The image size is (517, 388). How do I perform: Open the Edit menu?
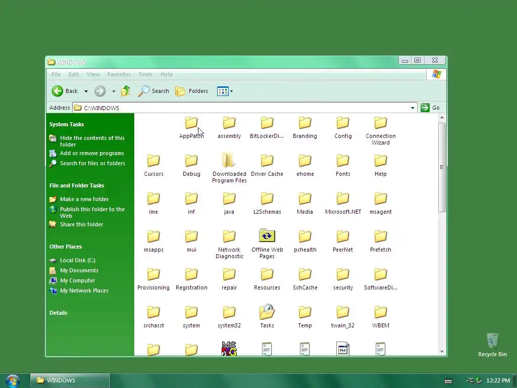[x=74, y=74]
